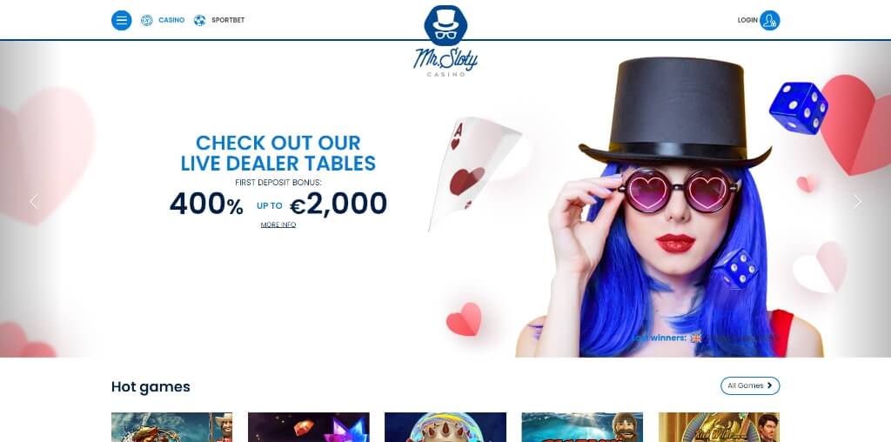Open the second hot game with gems
The image size is (891, 442).
[309, 427]
